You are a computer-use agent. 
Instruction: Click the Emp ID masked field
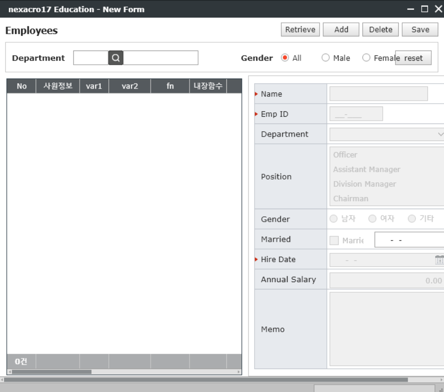click(356, 114)
